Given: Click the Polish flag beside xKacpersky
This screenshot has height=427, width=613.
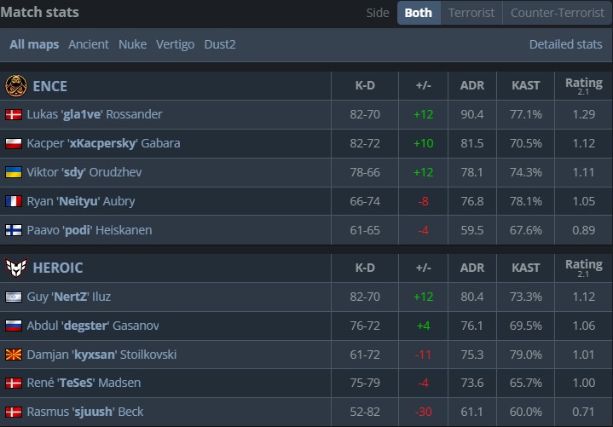Looking at the screenshot, I should click(14, 143).
